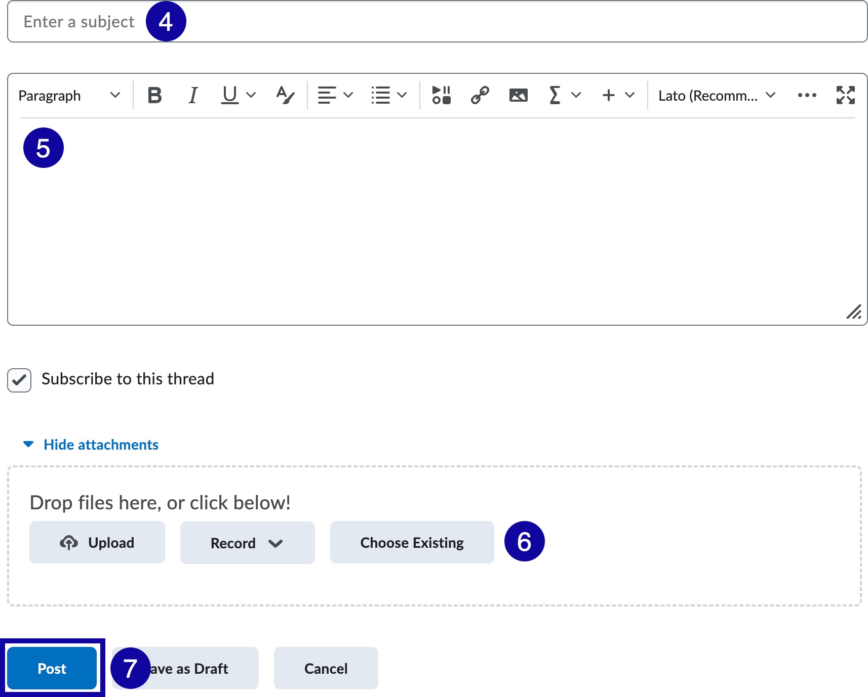
Task: Open the Paragraph format dropdown
Action: point(69,95)
